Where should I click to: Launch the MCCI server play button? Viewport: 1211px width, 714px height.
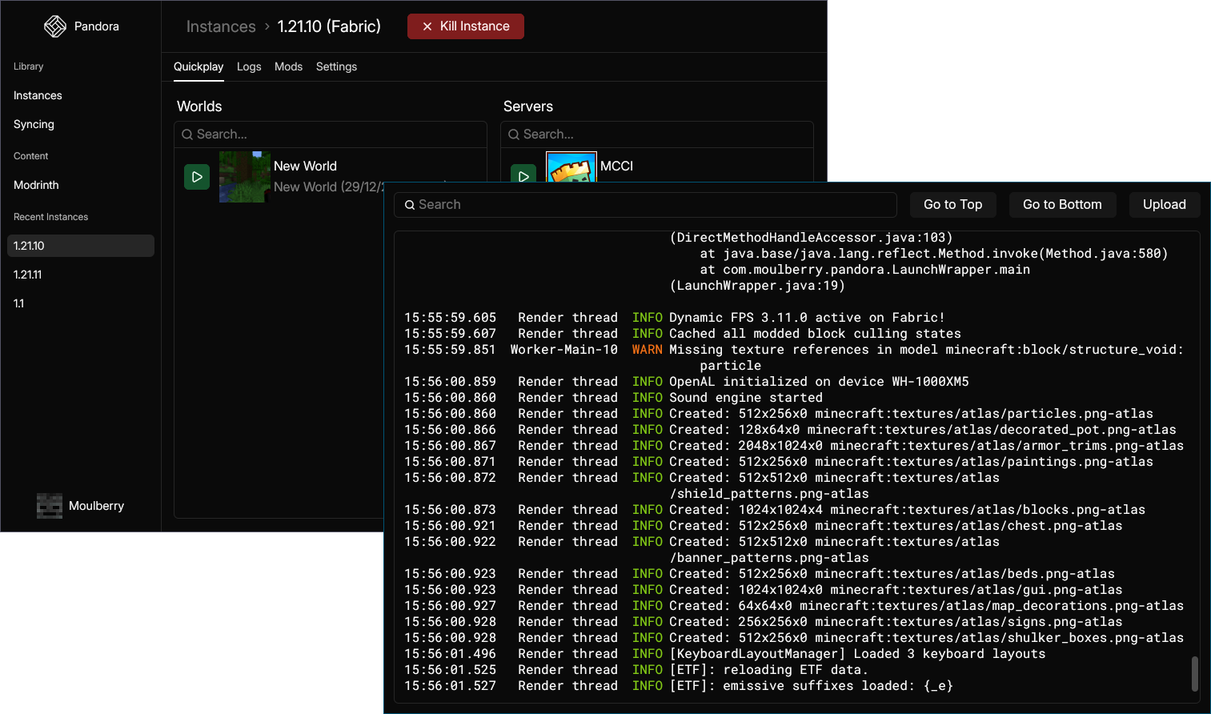523,174
